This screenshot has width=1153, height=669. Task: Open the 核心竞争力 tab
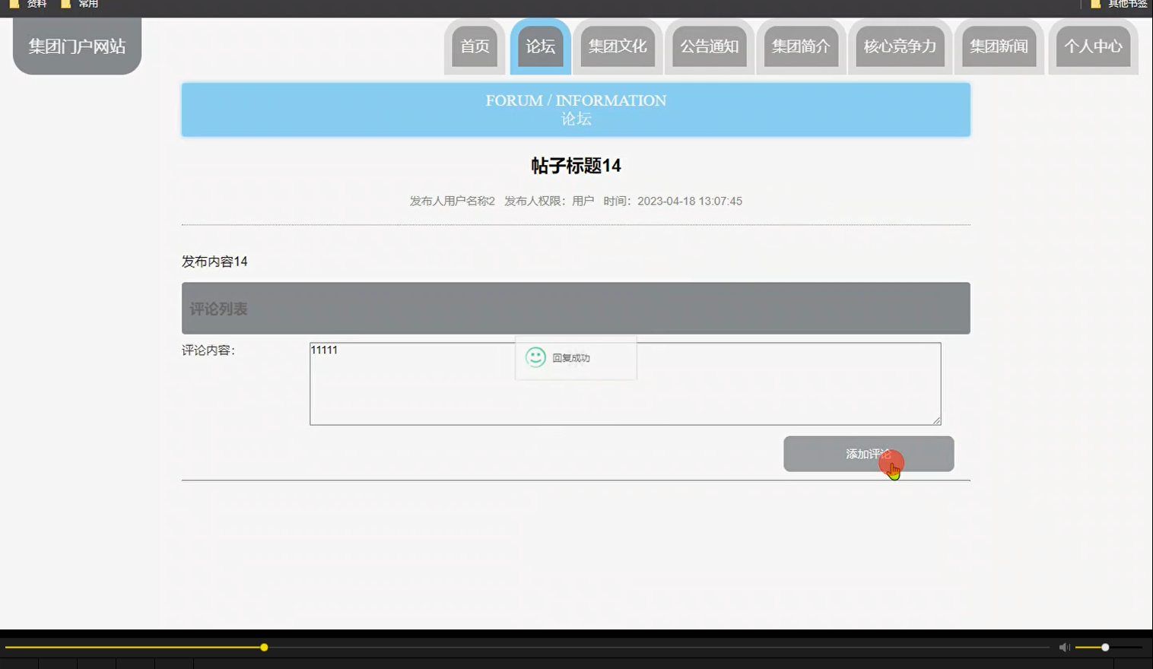click(900, 46)
